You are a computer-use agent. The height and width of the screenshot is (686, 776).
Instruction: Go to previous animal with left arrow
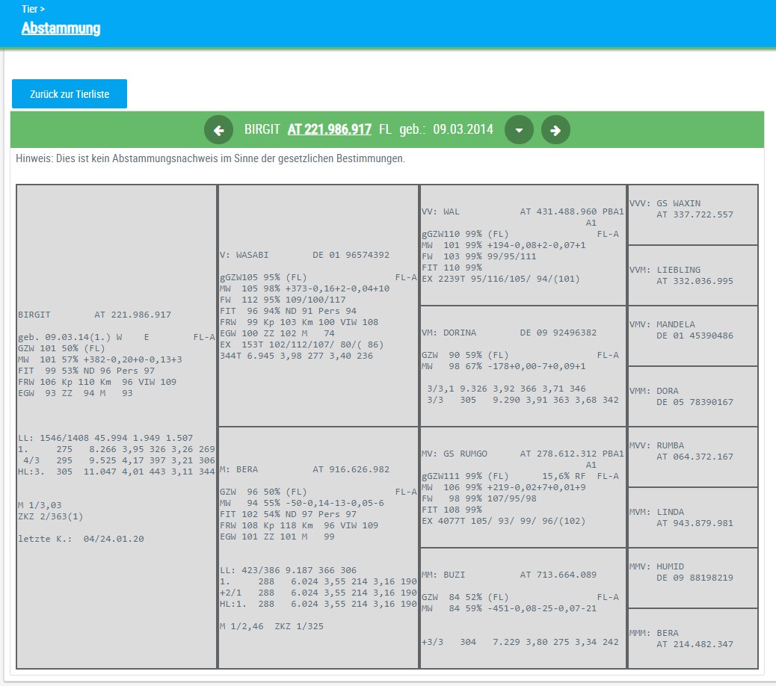[x=218, y=130]
